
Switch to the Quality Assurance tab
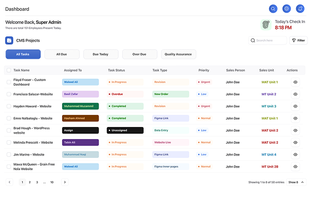[179, 54]
